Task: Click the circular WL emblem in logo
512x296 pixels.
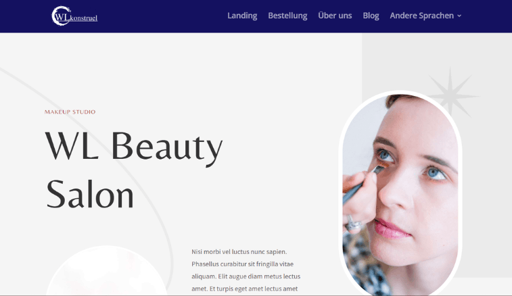Action: [x=61, y=16]
